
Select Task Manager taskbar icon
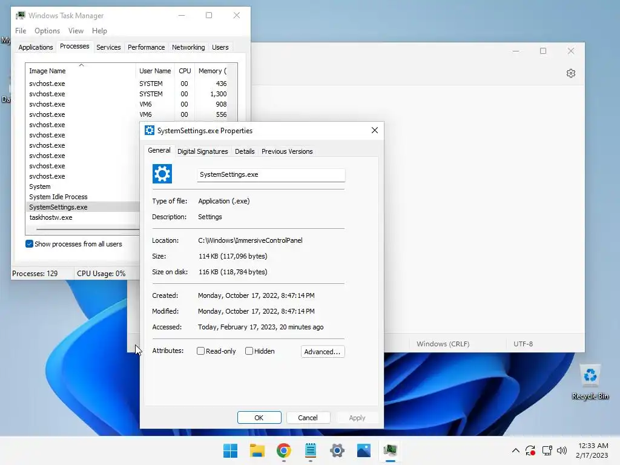coord(391,450)
